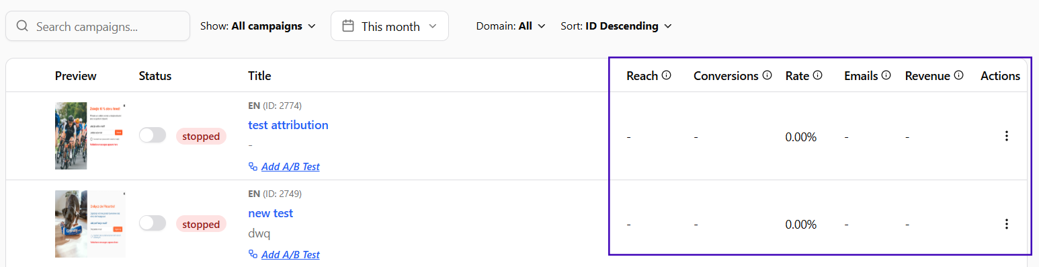This screenshot has height=267, width=1039.
Task: Open actions menu for new test campaign
Action: tap(1006, 224)
